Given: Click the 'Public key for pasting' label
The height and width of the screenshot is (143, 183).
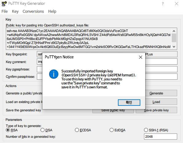Looking at the screenshot, I should pyautogui.click(x=47, y=25).
